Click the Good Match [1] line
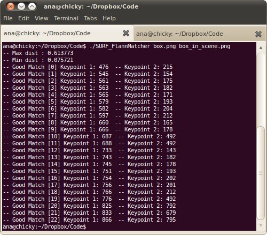 [x=88, y=74]
